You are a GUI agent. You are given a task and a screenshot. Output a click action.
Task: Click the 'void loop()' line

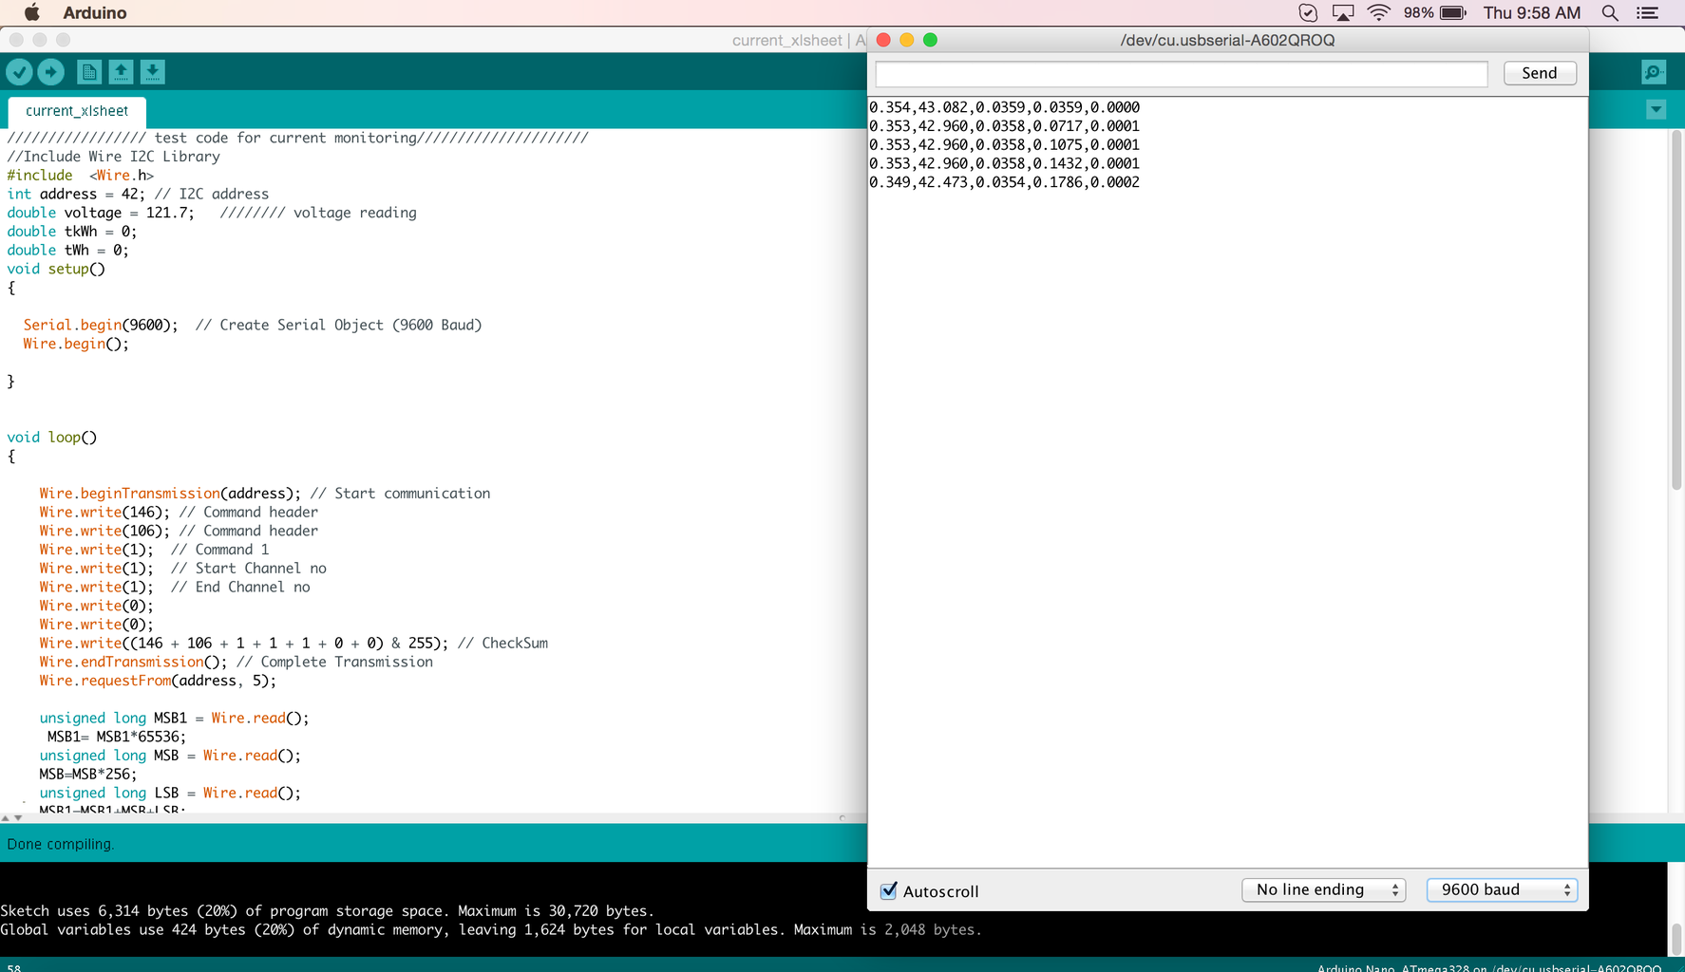point(52,437)
